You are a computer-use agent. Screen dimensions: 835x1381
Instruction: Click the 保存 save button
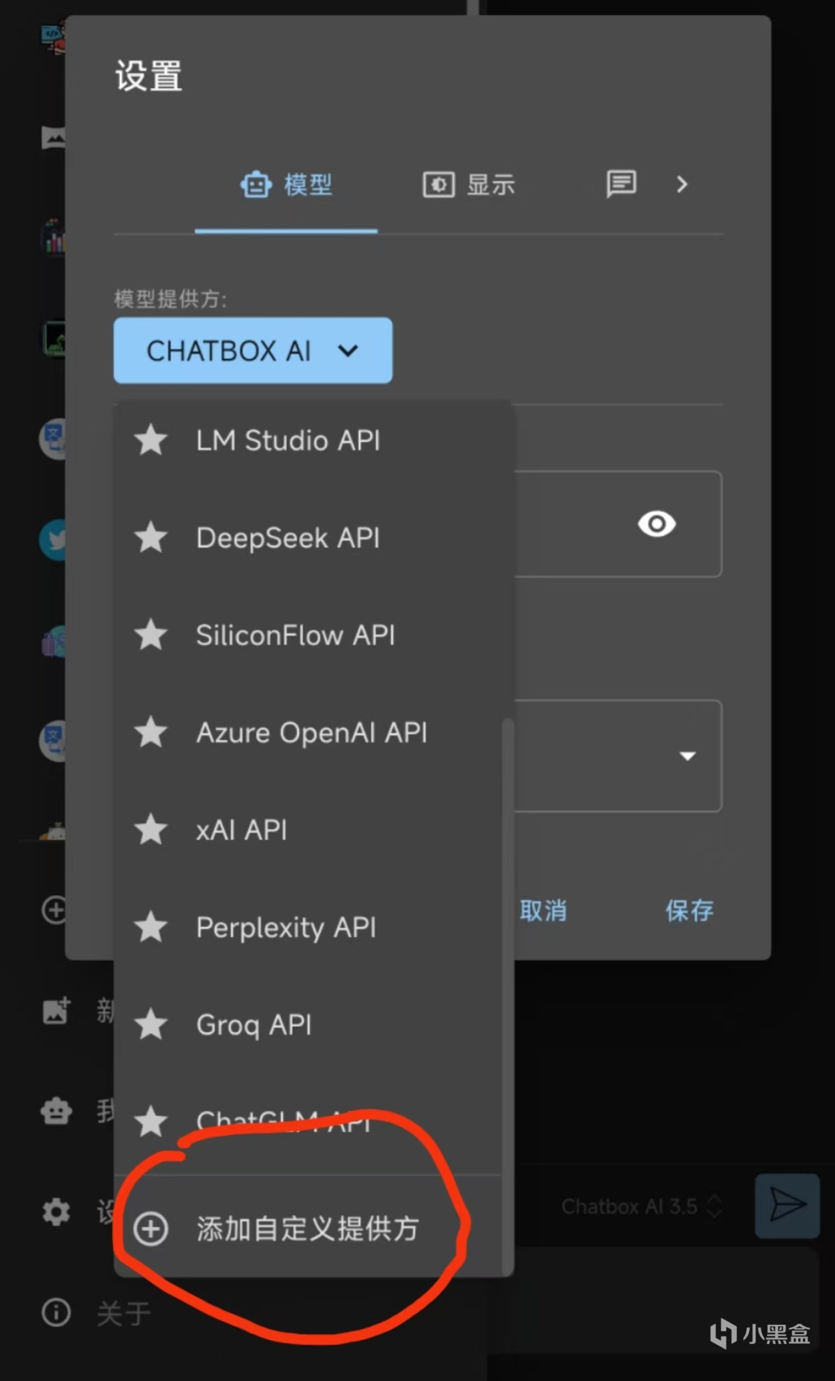click(x=689, y=911)
